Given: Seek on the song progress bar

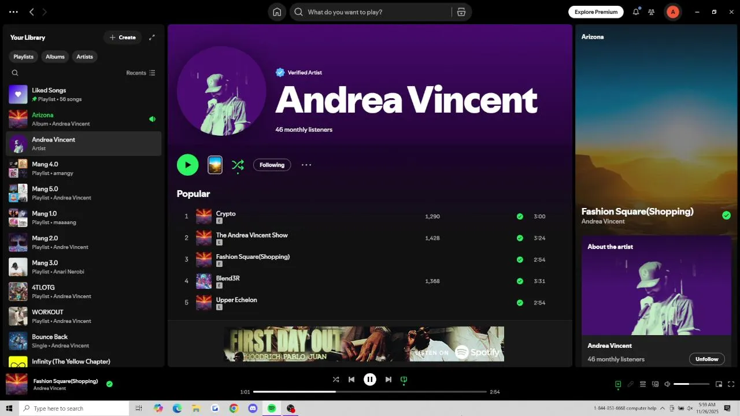Looking at the screenshot, I should [x=370, y=392].
